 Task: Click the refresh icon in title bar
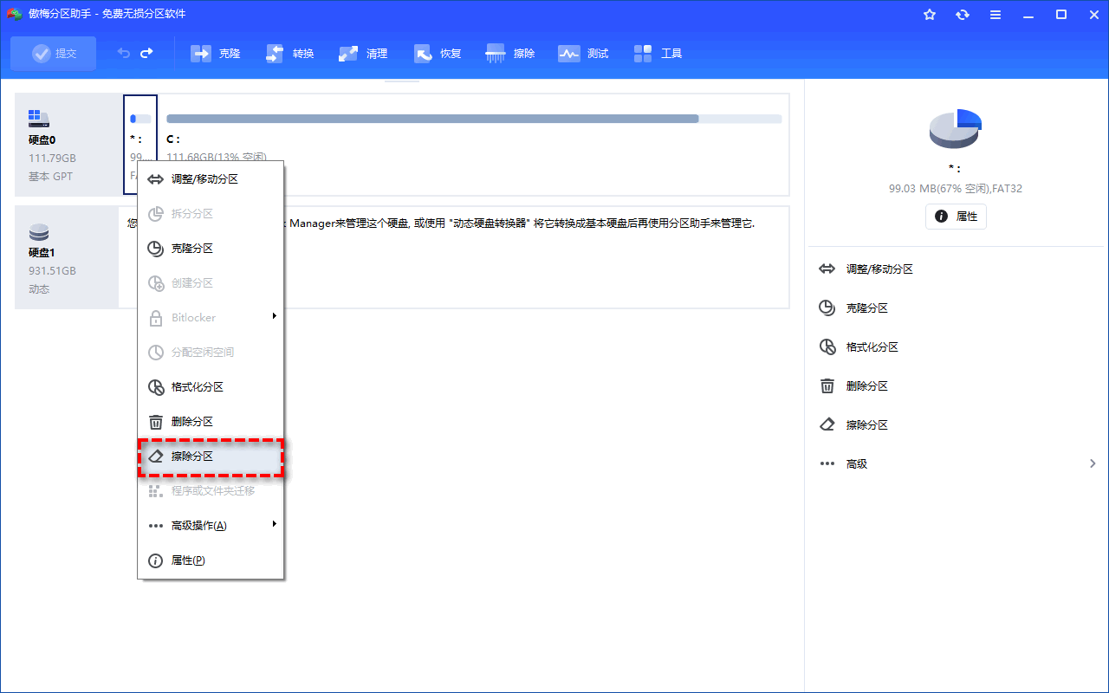[963, 15]
